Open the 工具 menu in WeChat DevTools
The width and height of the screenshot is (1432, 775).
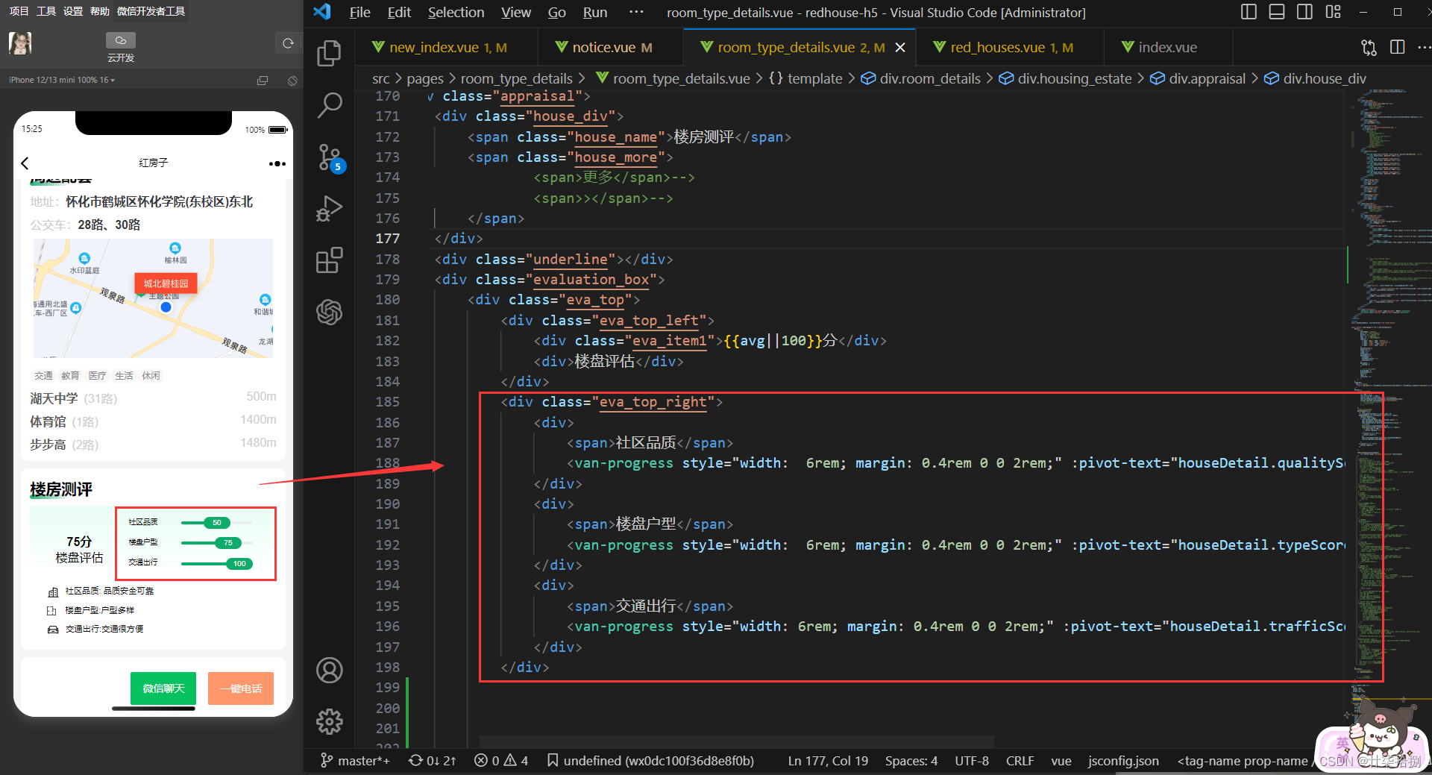pos(46,11)
